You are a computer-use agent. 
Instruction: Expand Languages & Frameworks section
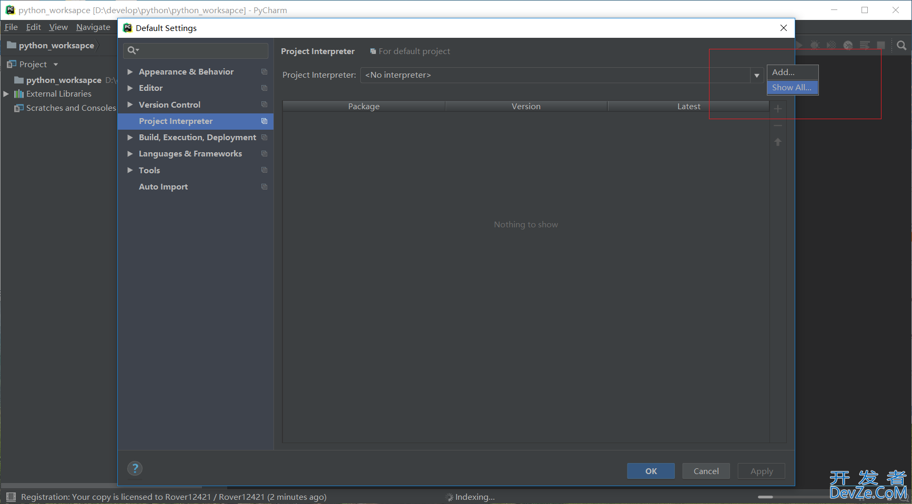click(130, 154)
